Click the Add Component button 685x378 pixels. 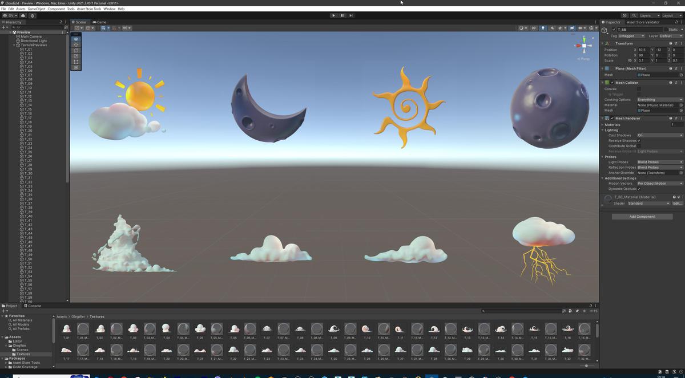(642, 216)
